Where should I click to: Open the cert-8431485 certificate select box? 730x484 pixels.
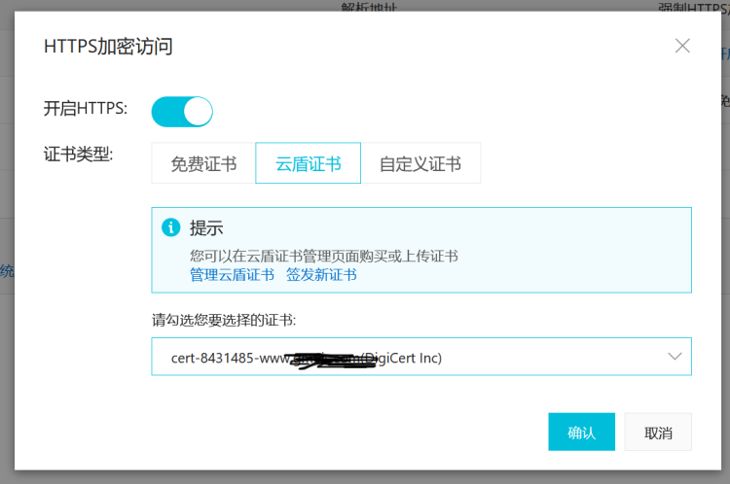click(421, 357)
